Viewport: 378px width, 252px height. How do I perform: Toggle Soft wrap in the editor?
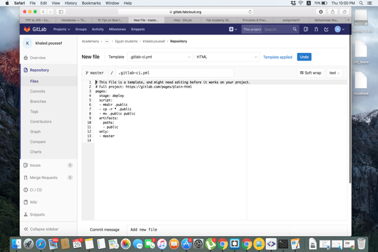[x=311, y=73]
